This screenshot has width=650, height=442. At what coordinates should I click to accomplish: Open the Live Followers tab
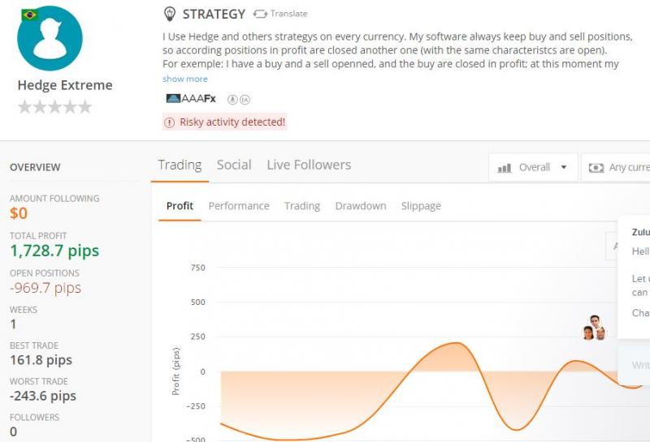(x=309, y=165)
